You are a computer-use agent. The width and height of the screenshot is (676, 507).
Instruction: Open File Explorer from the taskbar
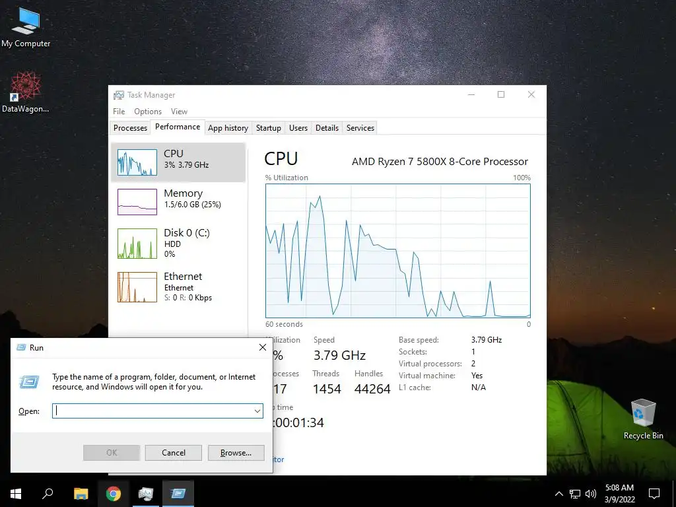pyautogui.click(x=81, y=494)
